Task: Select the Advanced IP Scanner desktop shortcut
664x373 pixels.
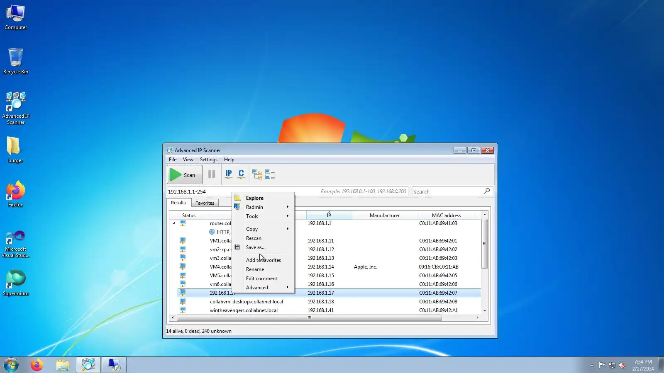Action: point(16,109)
